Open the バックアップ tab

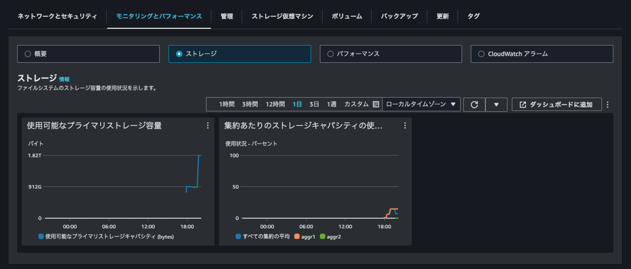(x=399, y=16)
